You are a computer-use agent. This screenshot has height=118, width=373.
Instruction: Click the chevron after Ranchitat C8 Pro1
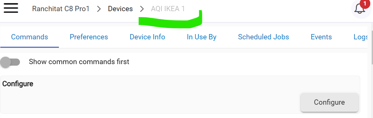point(99,9)
